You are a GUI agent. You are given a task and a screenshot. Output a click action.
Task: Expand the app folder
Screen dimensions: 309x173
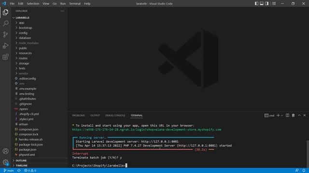tap(40, 23)
